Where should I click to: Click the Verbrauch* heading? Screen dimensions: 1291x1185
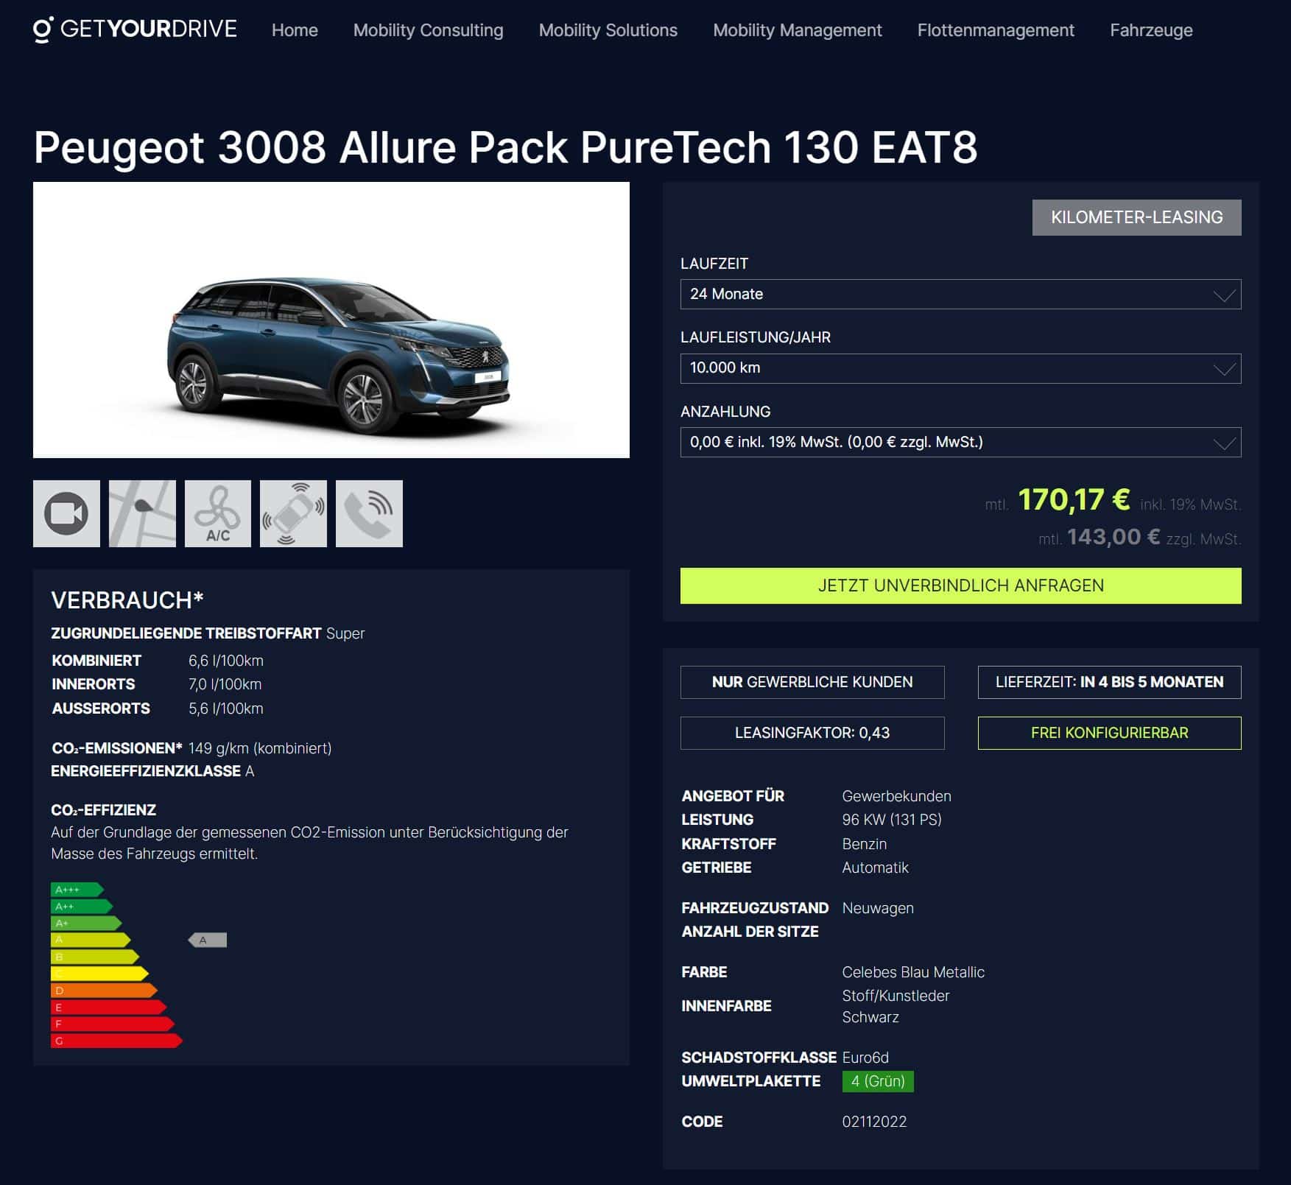tap(127, 600)
